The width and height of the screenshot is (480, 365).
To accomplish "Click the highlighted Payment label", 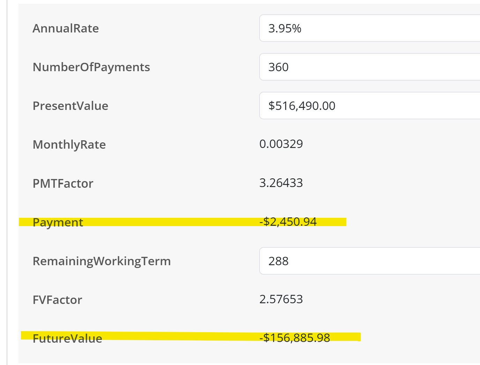I will coord(58,222).
